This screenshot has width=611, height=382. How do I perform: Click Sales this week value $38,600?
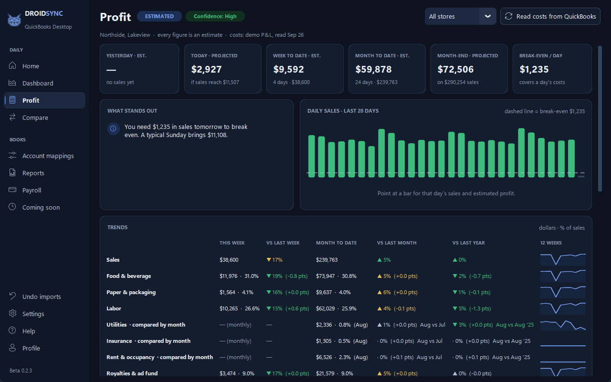[x=229, y=260]
